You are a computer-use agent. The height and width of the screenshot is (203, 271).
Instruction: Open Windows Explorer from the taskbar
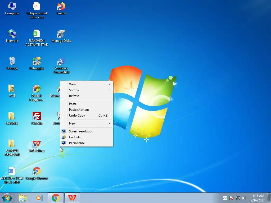pyautogui.click(x=23, y=198)
